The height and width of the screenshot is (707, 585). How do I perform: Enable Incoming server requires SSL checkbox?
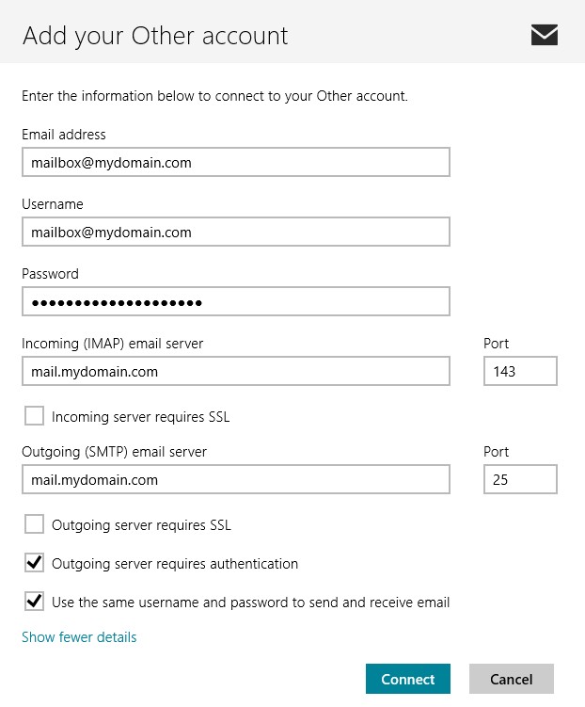34,416
